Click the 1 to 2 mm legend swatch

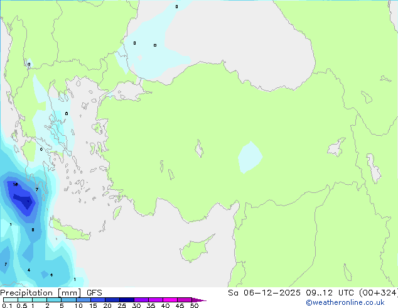point(40,300)
